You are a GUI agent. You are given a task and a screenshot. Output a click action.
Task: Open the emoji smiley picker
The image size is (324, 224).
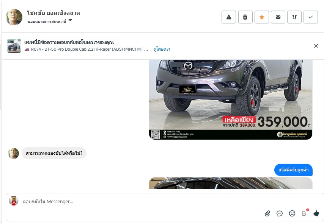pos(292,213)
